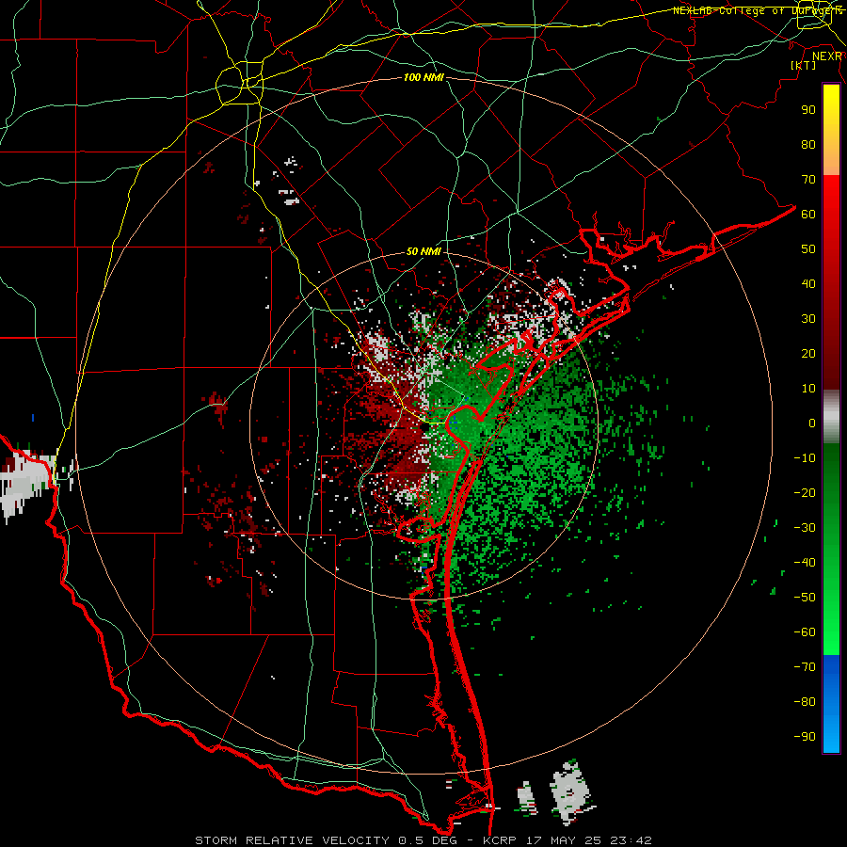
Task: Pick the green segment of the color bar
Action: [x=831, y=550]
